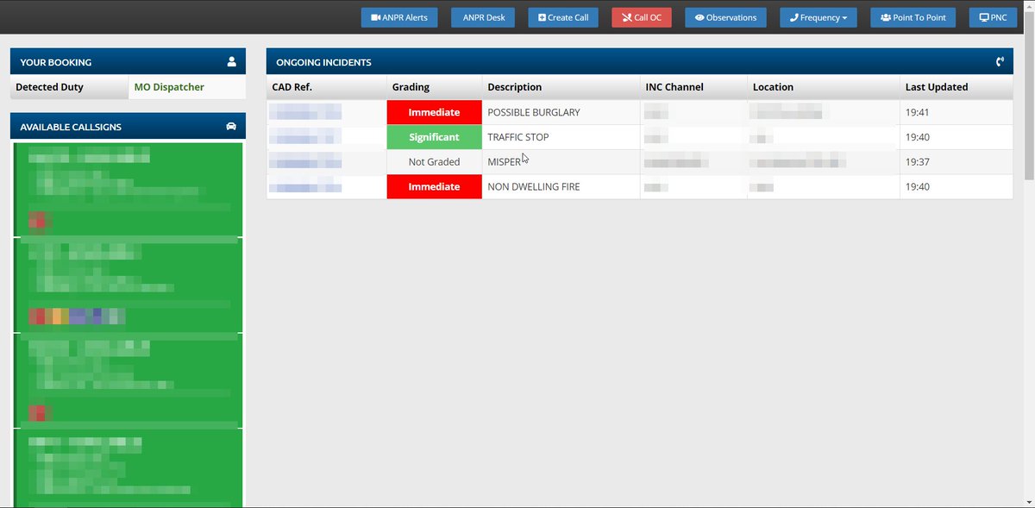Select the first green available callsign card
Viewport: 1035px width, 508px height.
pyautogui.click(x=128, y=190)
